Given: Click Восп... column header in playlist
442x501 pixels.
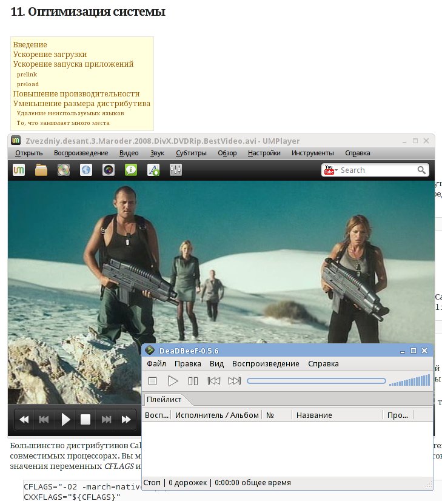Looking at the screenshot, I should pyautogui.click(x=156, y=415).
